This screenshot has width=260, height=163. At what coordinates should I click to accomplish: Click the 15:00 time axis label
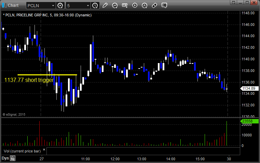(x=200, y=159)
